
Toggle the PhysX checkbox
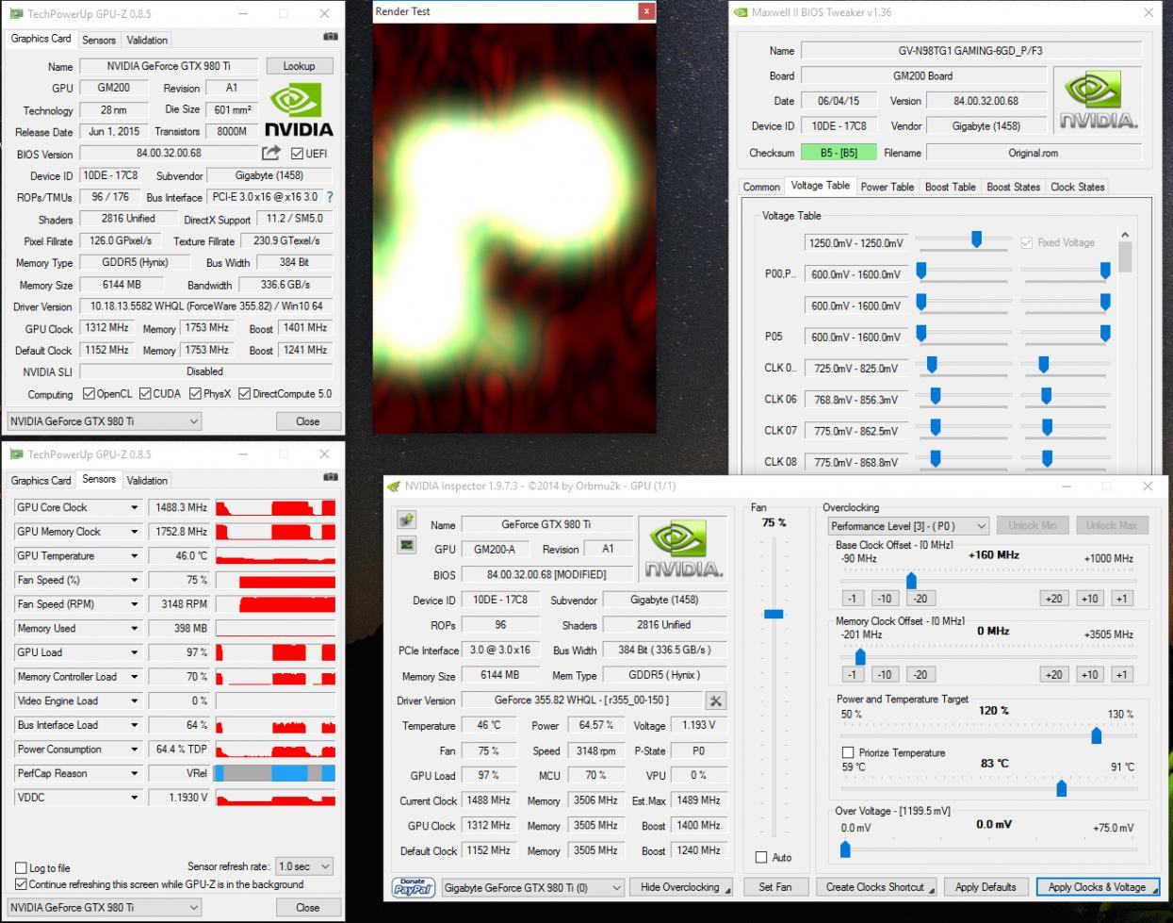pos(196,393)
